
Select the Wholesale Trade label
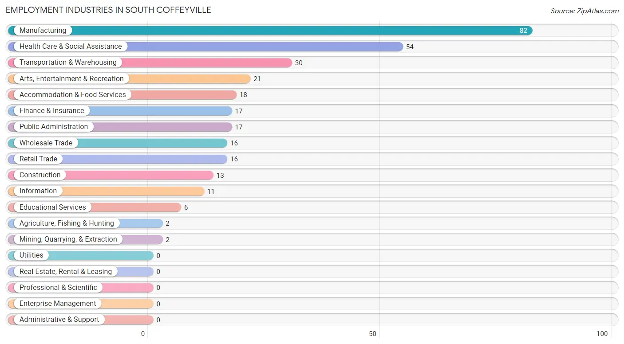(x=46, y=143)
